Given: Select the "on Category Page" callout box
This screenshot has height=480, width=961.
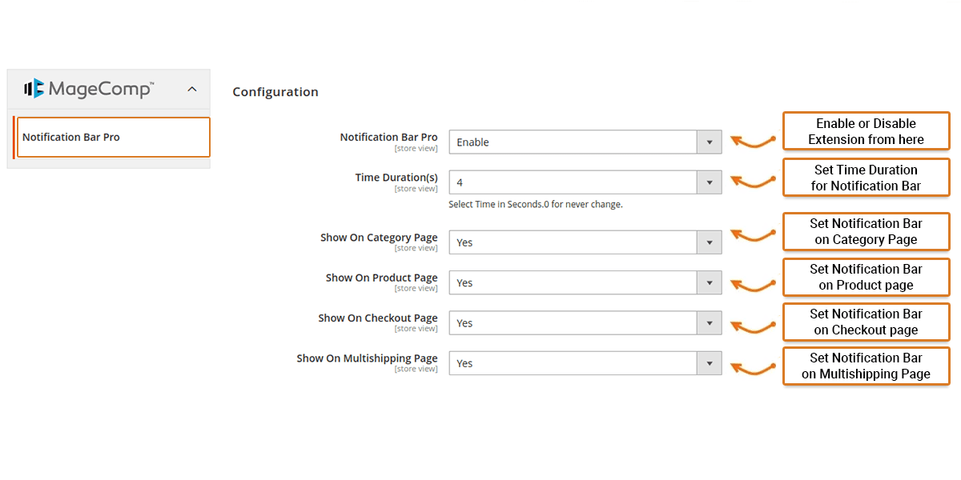Looking at the screenshot, I should (866, 231).
